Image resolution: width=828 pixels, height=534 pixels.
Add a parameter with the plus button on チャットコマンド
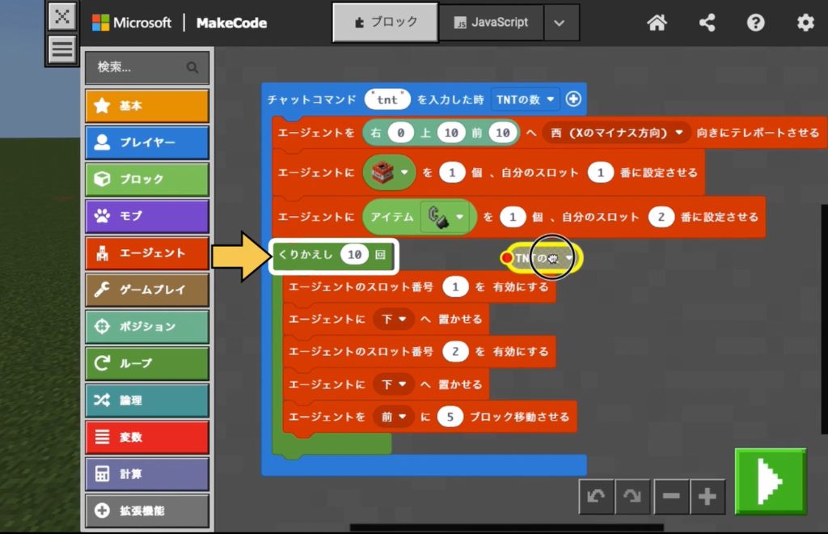pyautogui.click(x=573, y=98)
